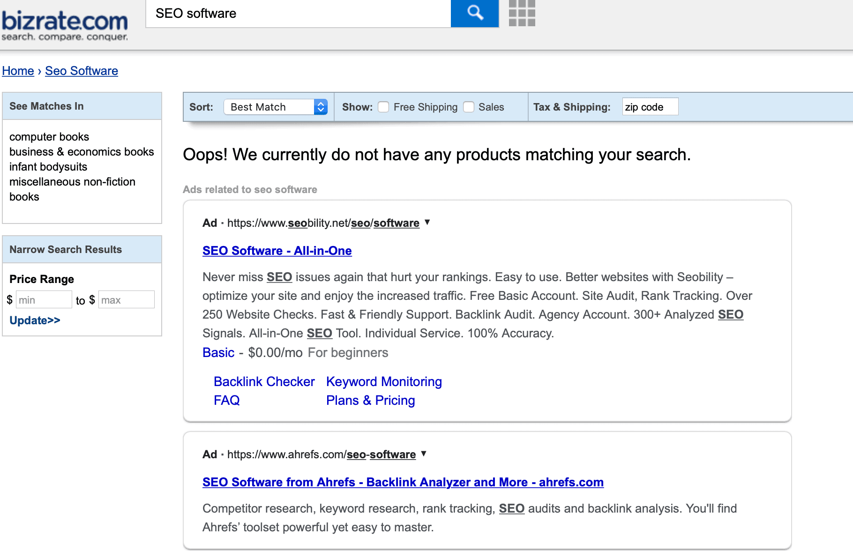The height and width of the screenshot is (551, 853).
Task: Click the blue search magnifier button
Action: [x=474, y=13]
